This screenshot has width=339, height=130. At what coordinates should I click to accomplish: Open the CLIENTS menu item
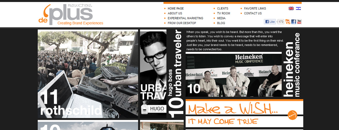pyautogui.click(x=222, y=8)
